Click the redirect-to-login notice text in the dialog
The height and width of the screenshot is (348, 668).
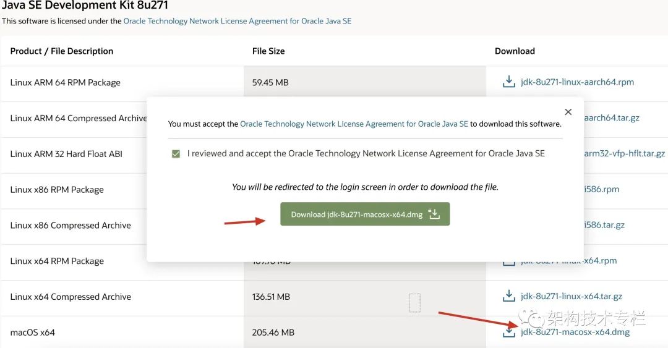click(x=365, y=187)
